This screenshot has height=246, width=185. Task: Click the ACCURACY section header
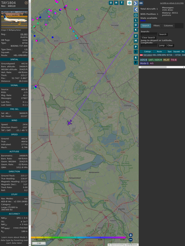(14, 214)
